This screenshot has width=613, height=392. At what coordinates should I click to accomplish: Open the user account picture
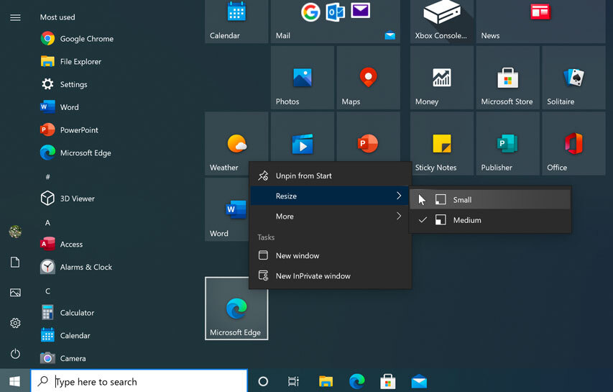point(15,232)
